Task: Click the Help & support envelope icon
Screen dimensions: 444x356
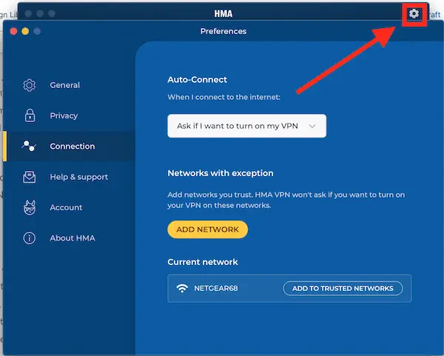Action: tap(30, 177)
